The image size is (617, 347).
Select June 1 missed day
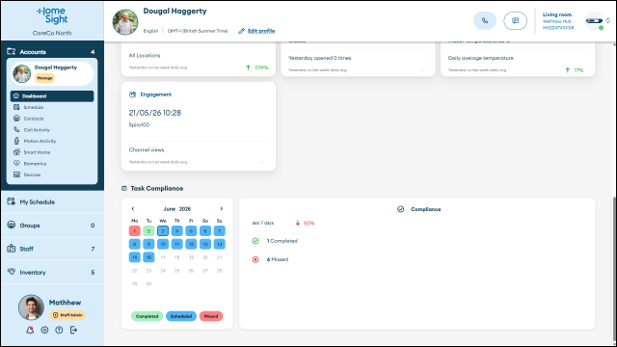click(135, 231)
